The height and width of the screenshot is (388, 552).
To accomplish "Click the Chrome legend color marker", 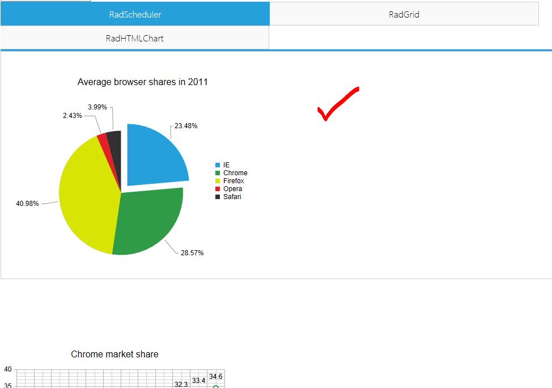I will tap(218, 173).
